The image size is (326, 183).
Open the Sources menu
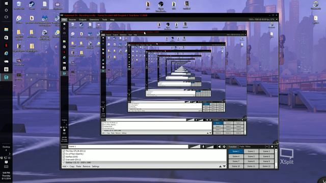point(72,19)
